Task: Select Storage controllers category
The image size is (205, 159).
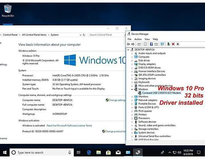Action: (x=148, y=129)
